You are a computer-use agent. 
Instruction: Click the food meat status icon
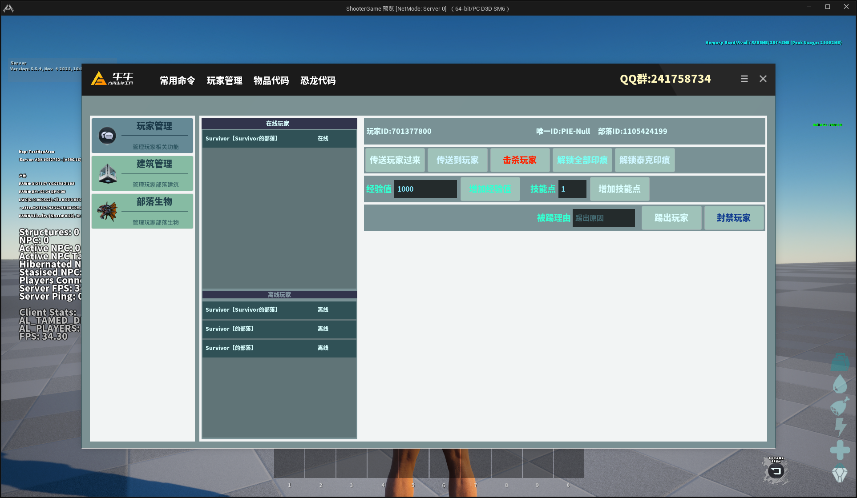[839, 406]
